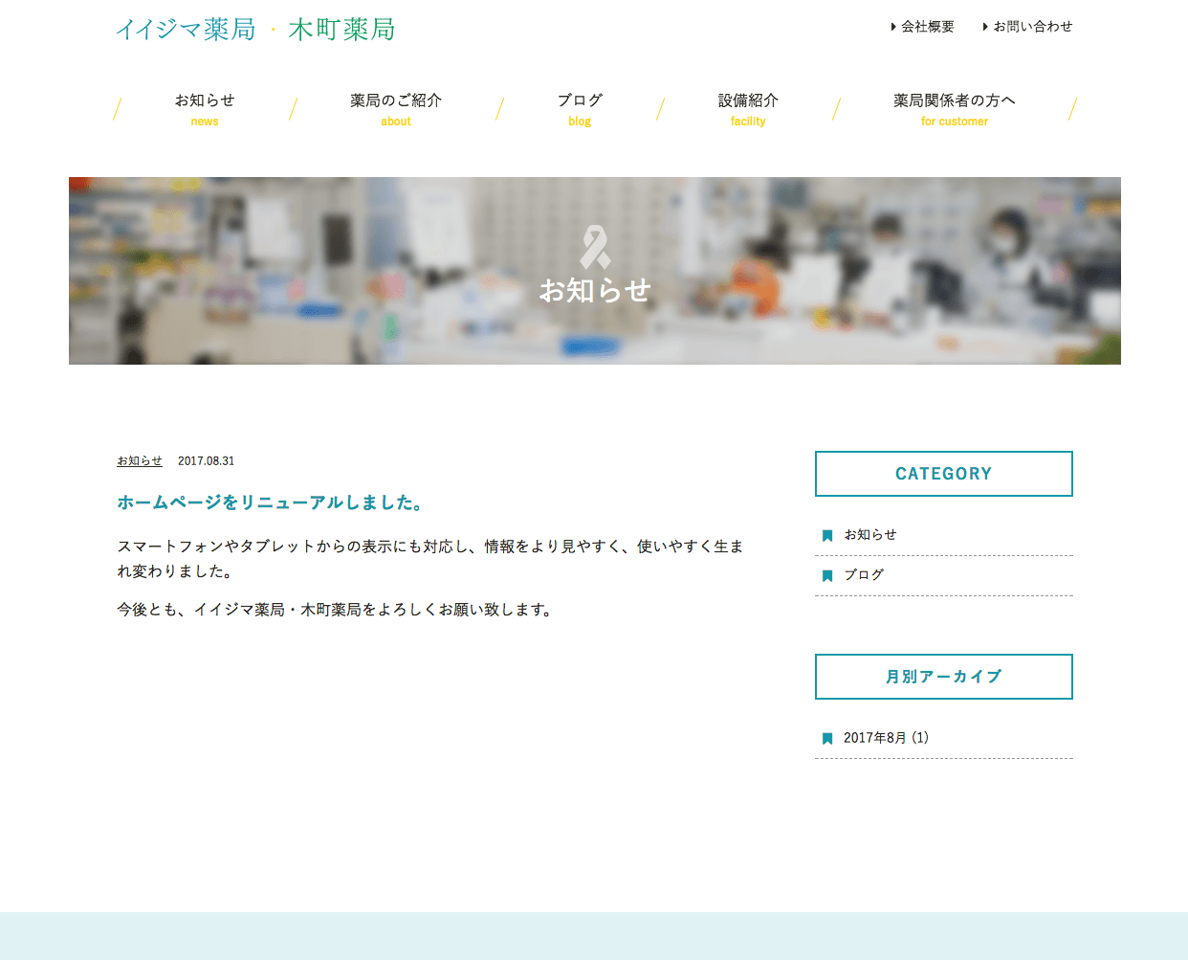
Task: Open the 2017年8月 (1) archive
Action: (886, 738)
